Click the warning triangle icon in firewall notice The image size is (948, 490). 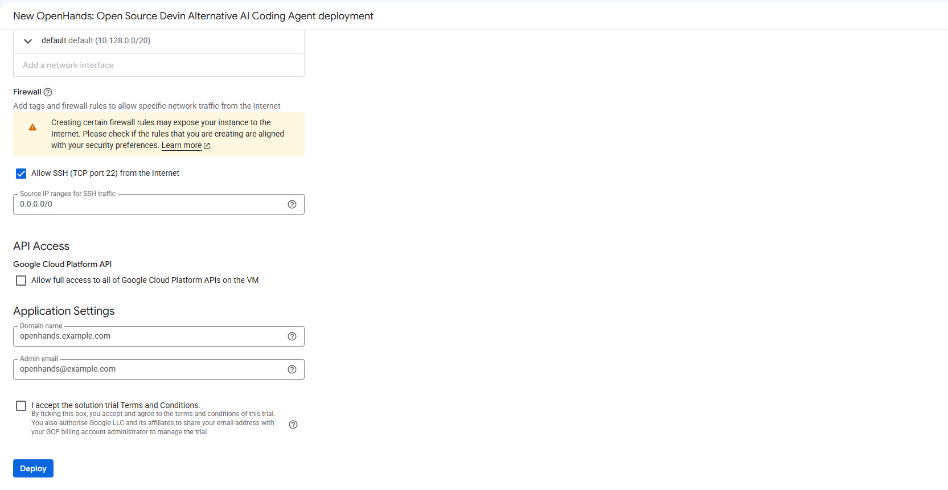(x=32, y=127)
